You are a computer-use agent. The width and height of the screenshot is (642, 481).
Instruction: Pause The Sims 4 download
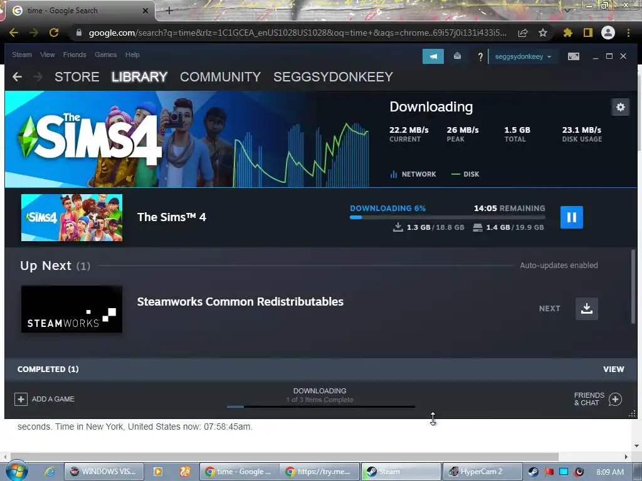tap(572, 217)
